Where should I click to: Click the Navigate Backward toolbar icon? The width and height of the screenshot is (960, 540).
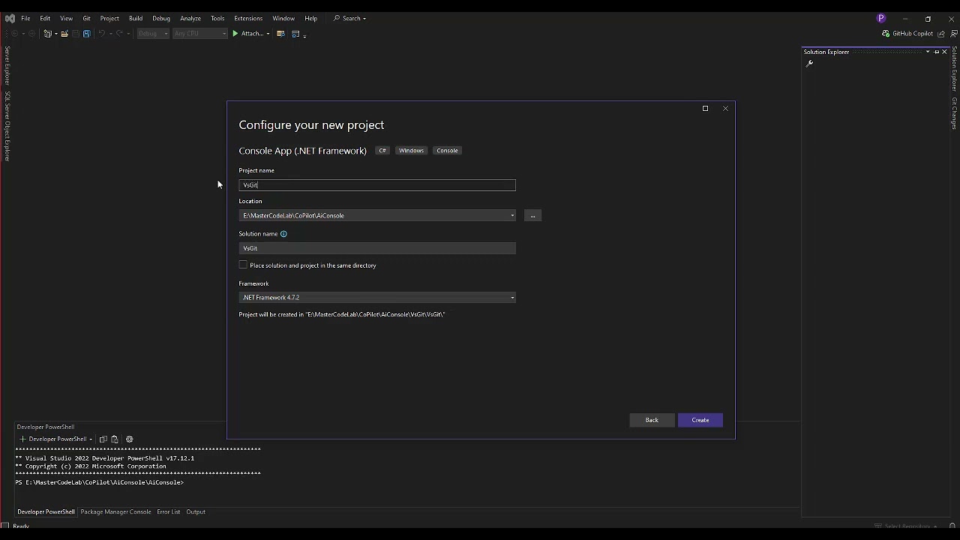(13, 34)
